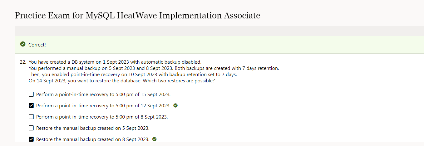Check the 15 Sept 2023 point-in-time recovery box
Image resolution: width=424 pixels, height=146 pixels.
click(x=31, y=94)
